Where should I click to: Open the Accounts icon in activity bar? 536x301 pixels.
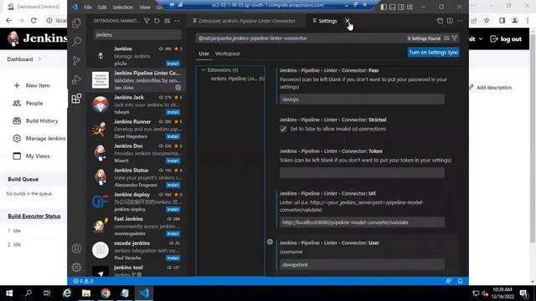coord(76,248)
